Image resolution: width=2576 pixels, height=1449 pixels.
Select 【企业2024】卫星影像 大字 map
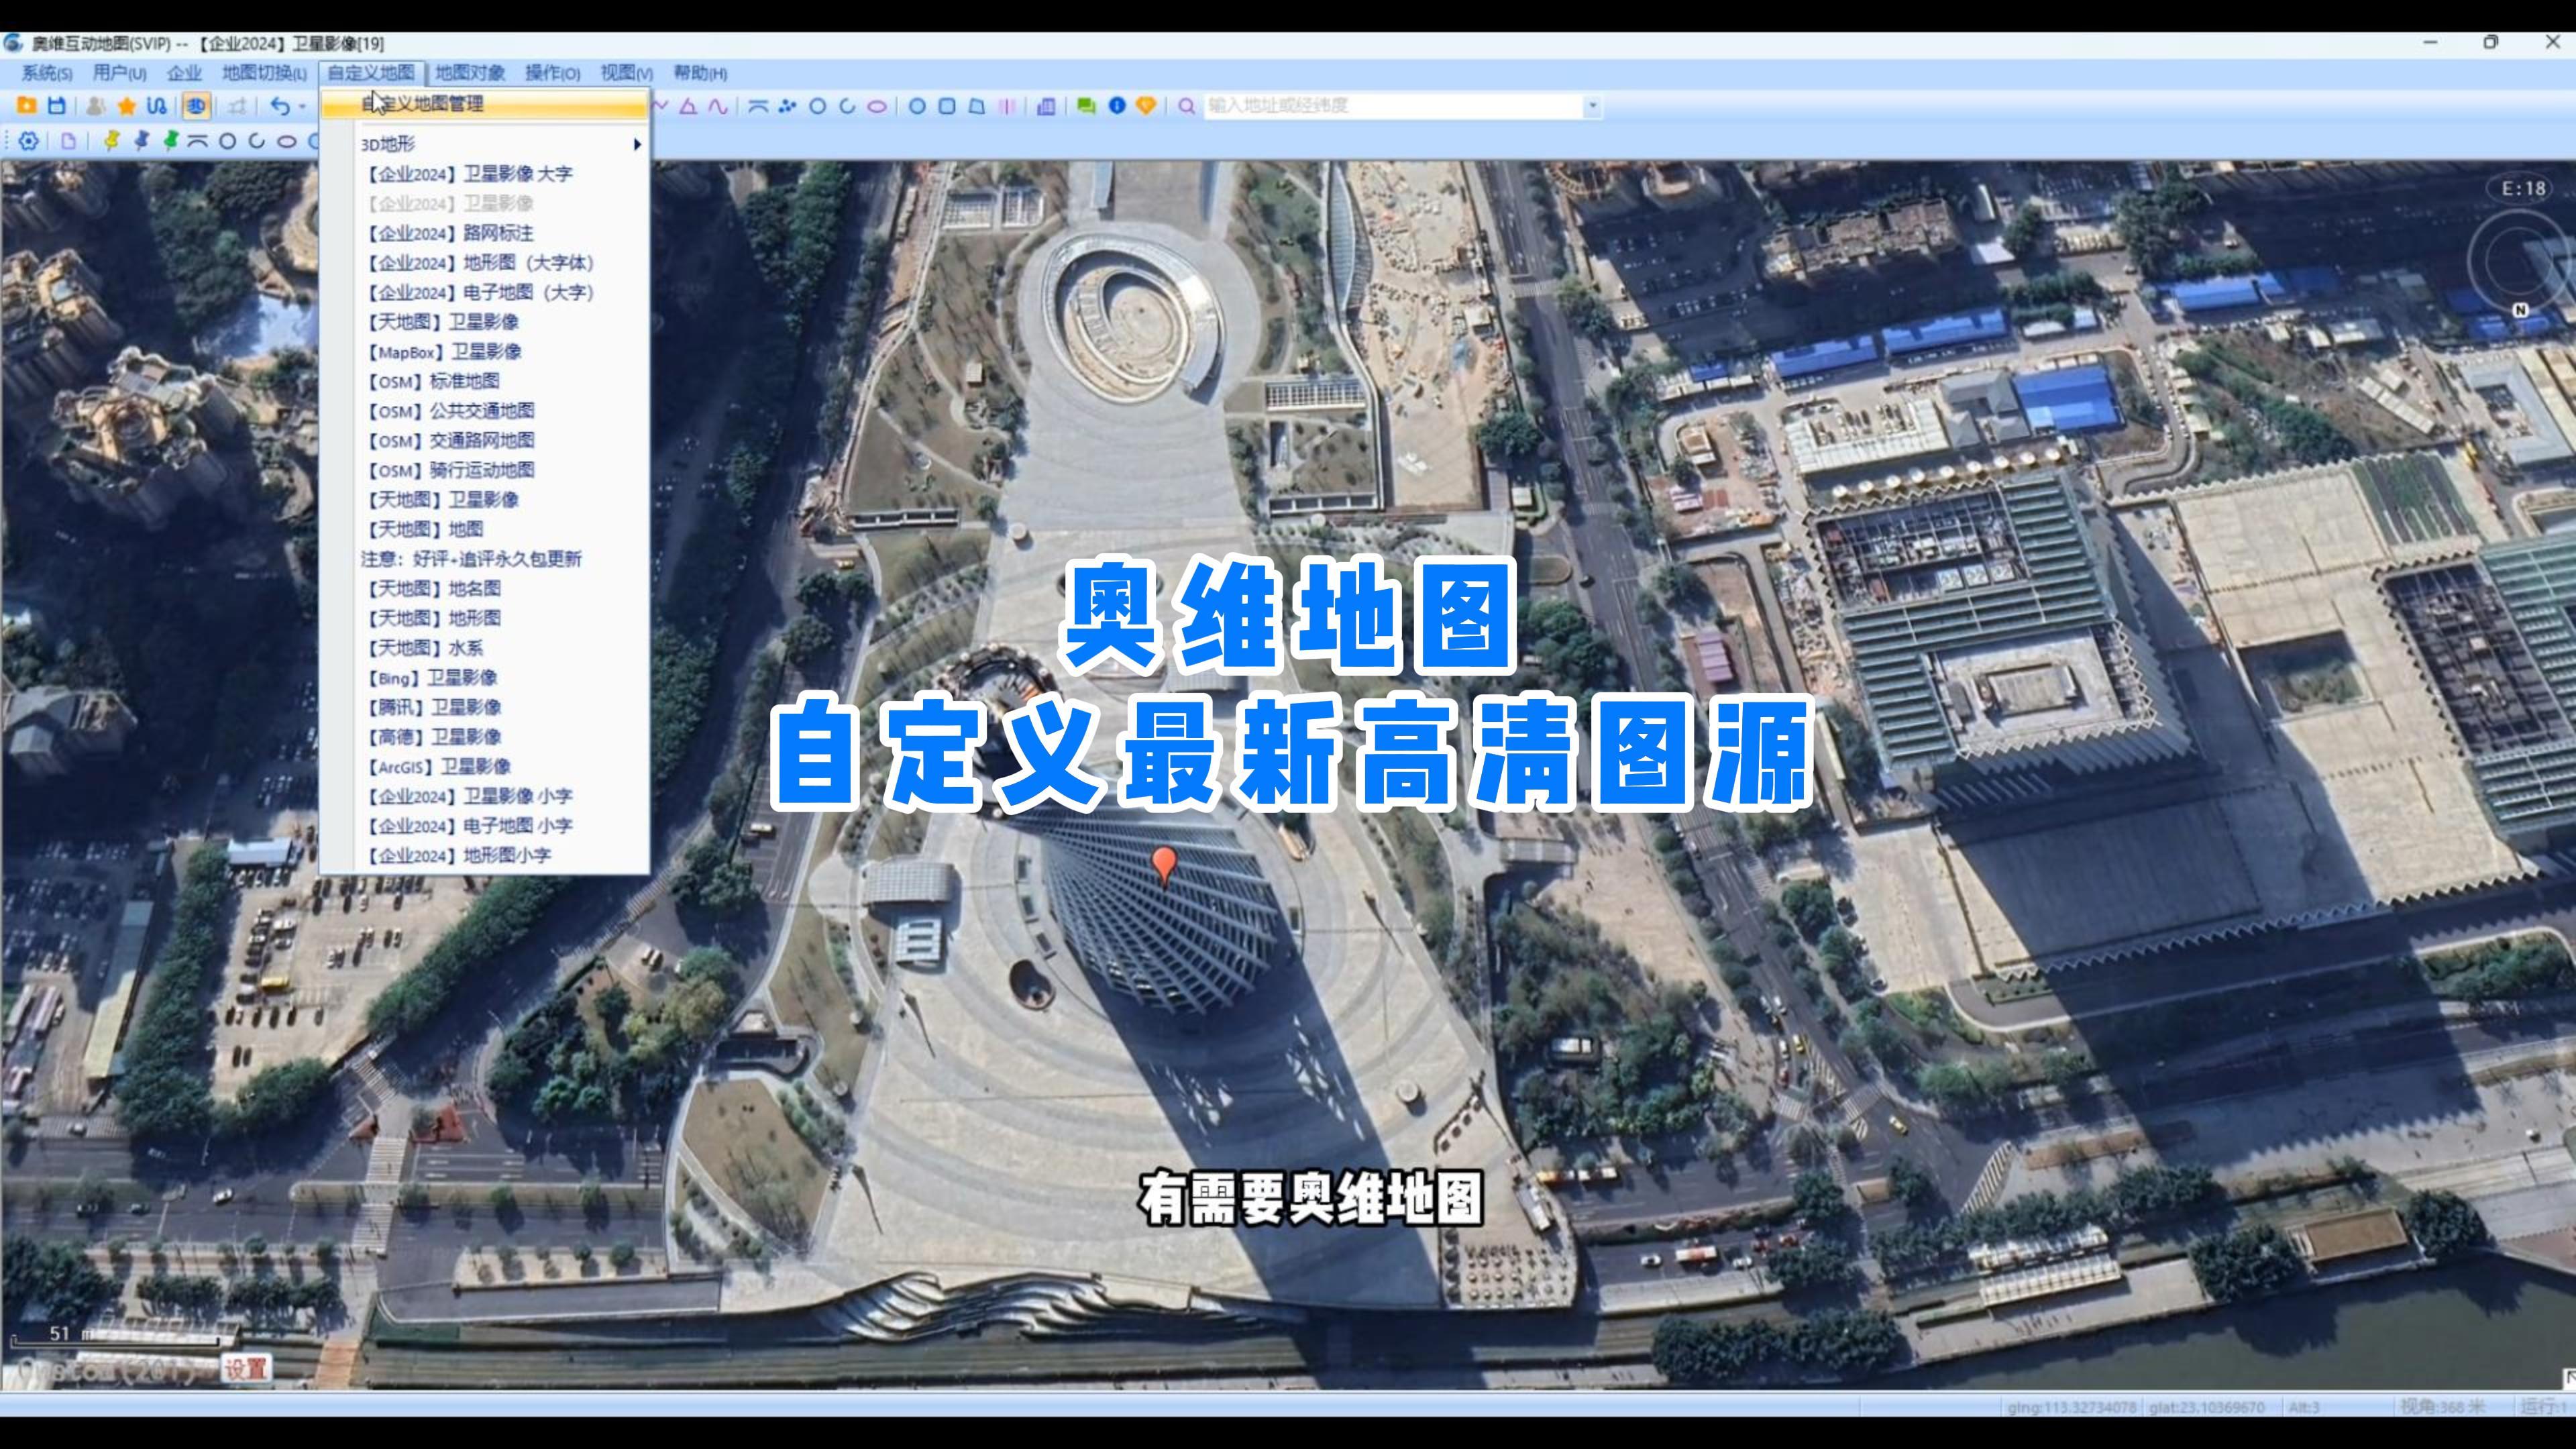[484, 174]
